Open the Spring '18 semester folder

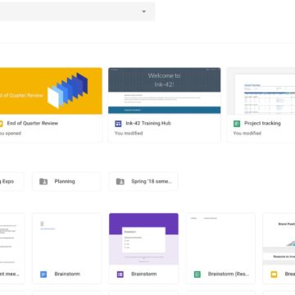point(143,181)
